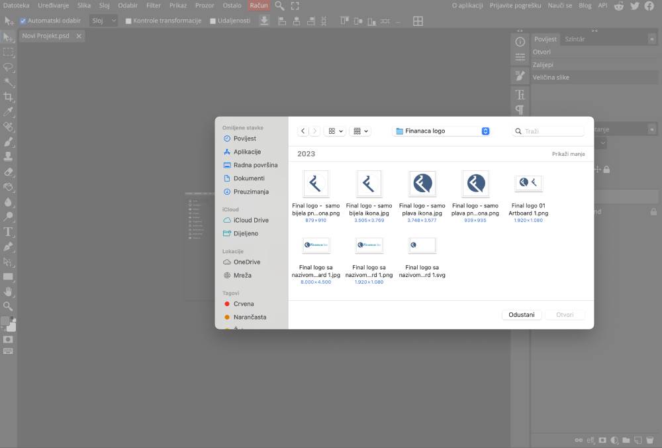Select the Blur droplet tool
The height and width of the screenshot is (448, 662).
[8, 201]
